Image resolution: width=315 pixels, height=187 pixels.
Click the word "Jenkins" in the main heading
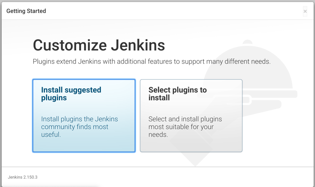tap(138, 45)
